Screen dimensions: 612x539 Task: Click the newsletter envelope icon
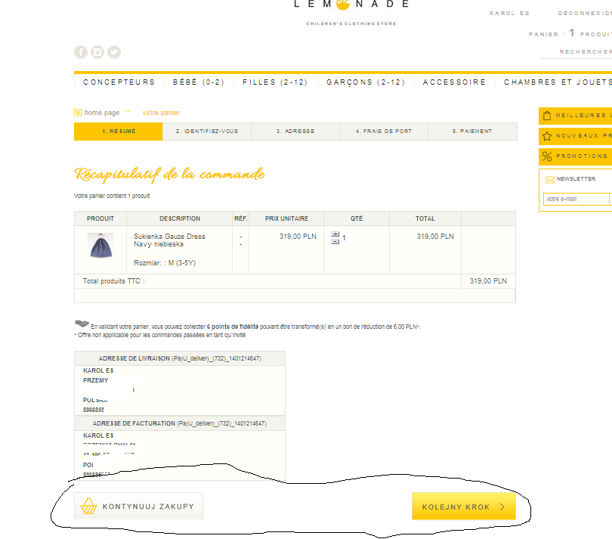[550, 180]
